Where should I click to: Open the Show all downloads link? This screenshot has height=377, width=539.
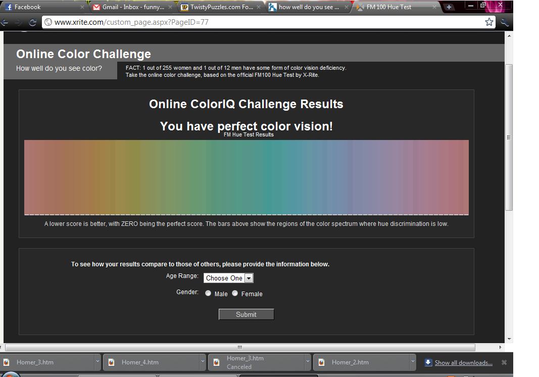463,362
